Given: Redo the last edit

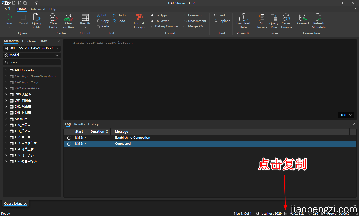Looking at the screenshot, I should click(x=119, y=21).
